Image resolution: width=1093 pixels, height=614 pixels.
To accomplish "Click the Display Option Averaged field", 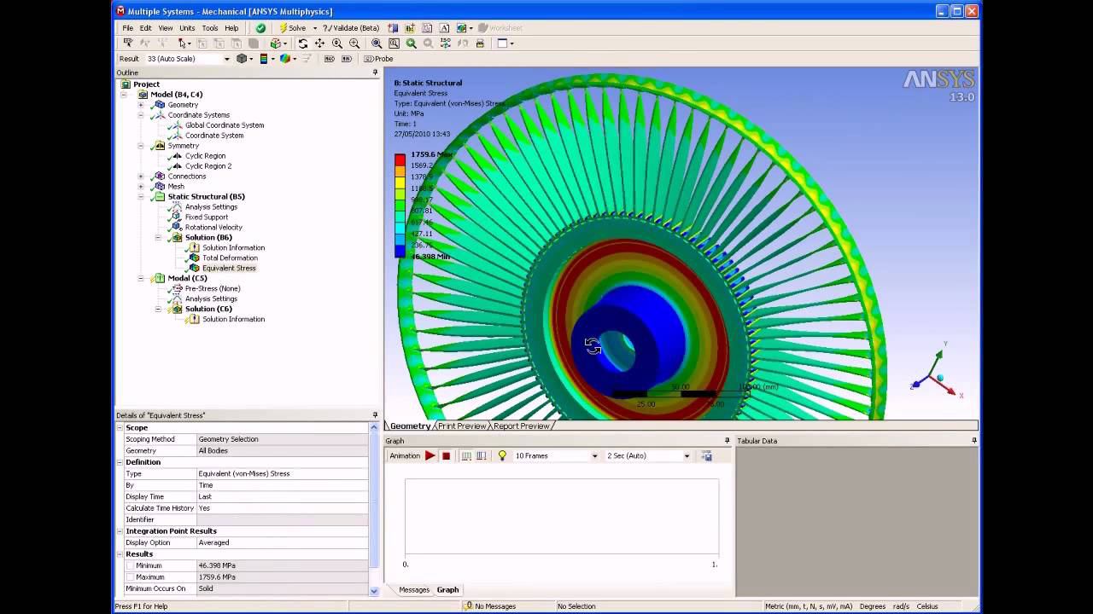I will [x=282, y=542].
